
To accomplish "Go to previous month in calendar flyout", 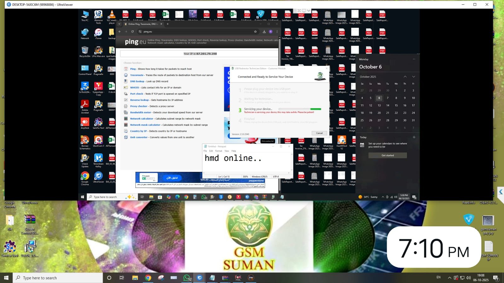I will pos(405,77).
